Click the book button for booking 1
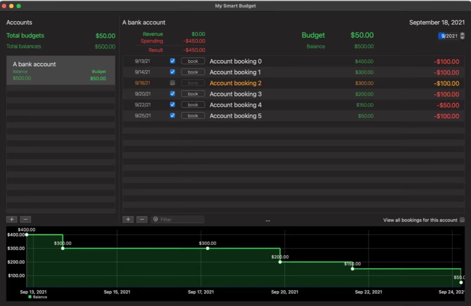Screen dimensions: 471x306 193,72
